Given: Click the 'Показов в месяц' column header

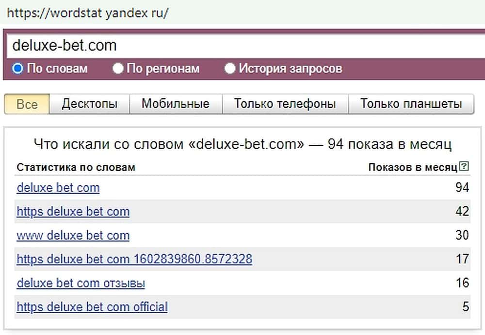Looking at the screenshot, I should [412, 167].
